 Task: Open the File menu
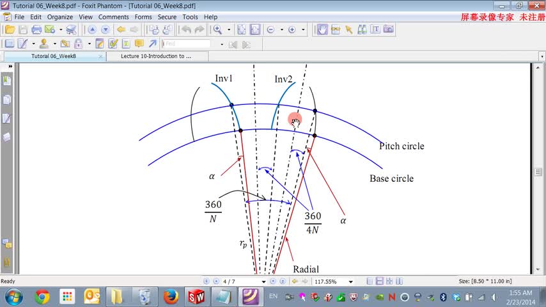click(19, 17)
